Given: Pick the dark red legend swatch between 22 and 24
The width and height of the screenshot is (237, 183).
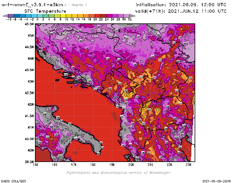Looking at the screenshot, I should pyautogui.click(x=103, y=16).
